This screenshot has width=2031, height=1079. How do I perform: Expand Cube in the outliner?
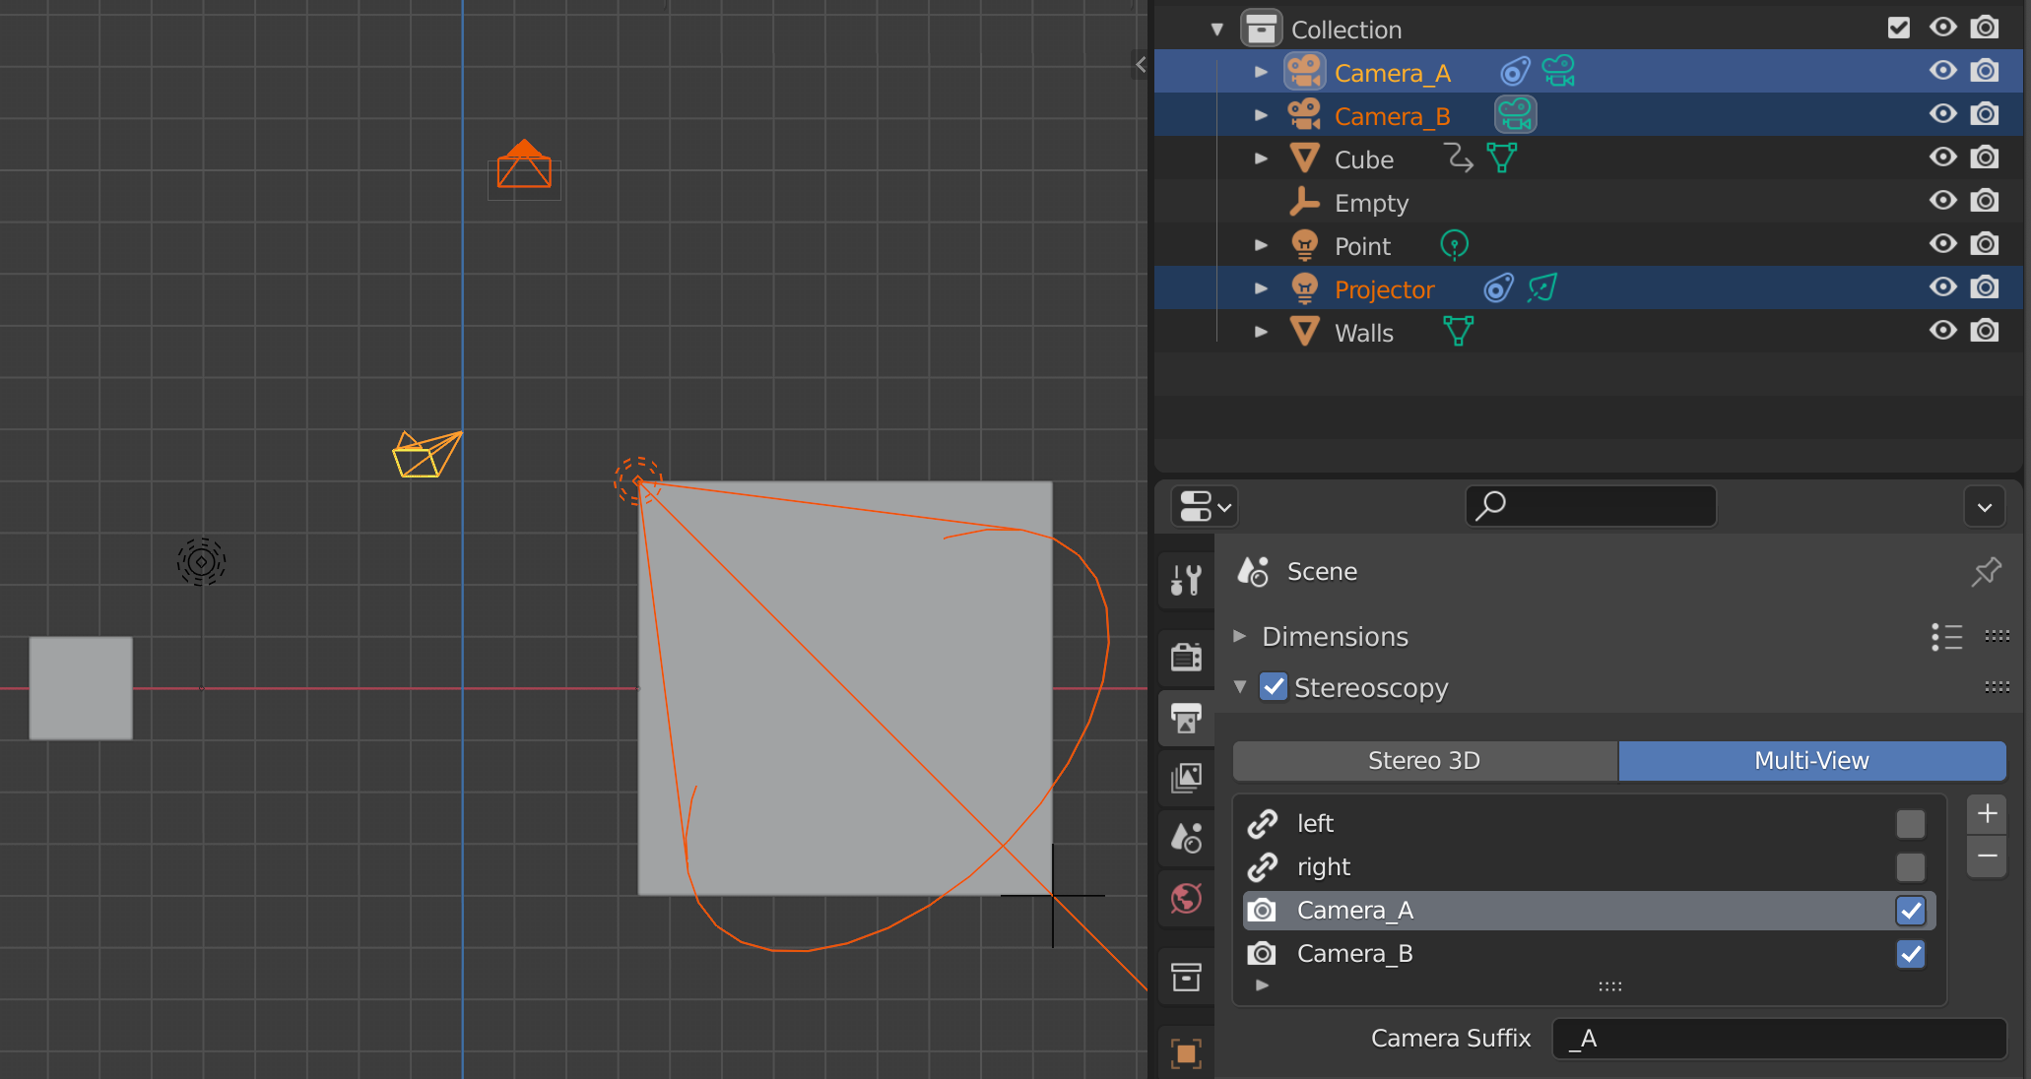coord(1261,159)
